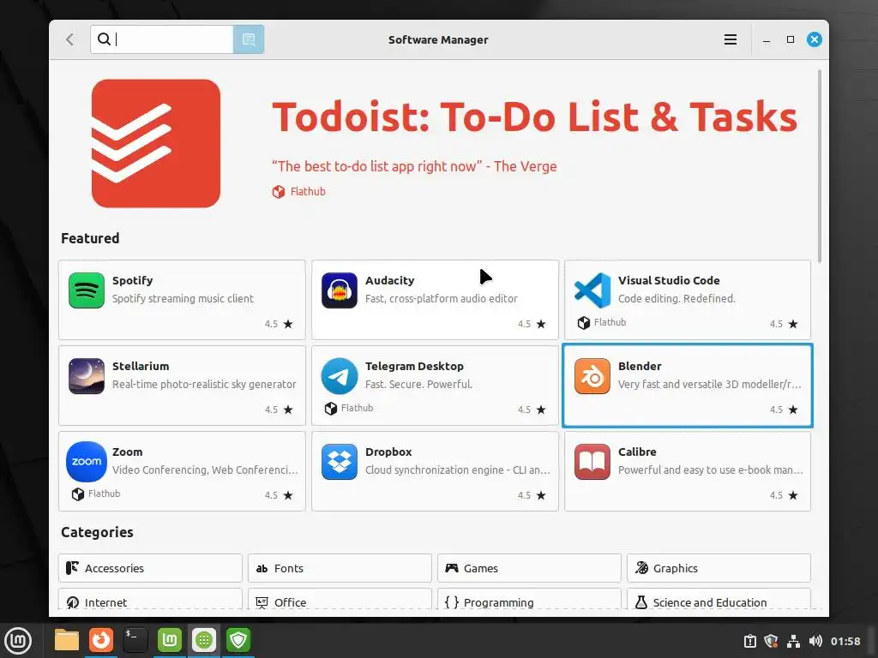Open the Todoist: To-Do List & Tasks banner title
This screenshot has height=658, width=878.
[534, 117]
